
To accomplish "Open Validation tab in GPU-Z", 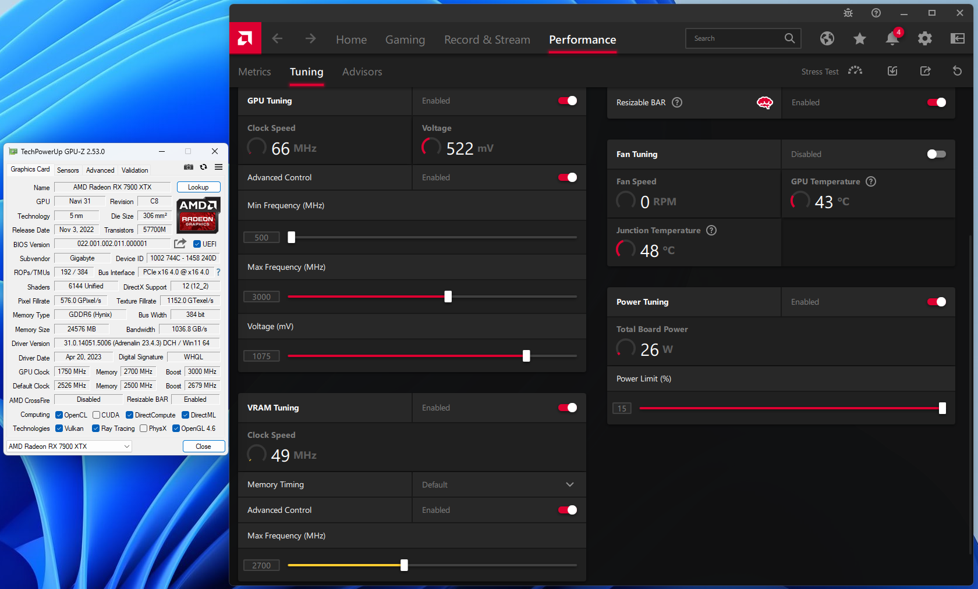I will pos(134,170).
